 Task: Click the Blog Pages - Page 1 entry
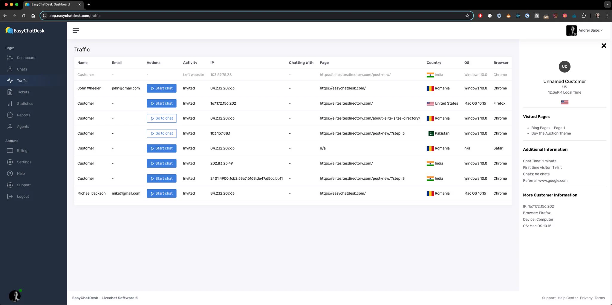[548, 128]
